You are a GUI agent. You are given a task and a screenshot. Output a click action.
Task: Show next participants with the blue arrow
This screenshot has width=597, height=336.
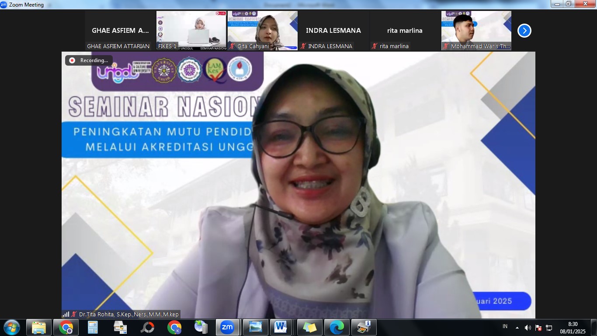coord(524,31)
